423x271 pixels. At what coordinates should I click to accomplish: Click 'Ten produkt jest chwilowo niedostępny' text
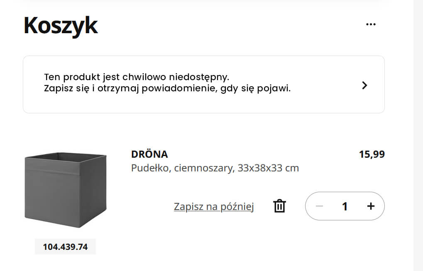coord(137,77)
